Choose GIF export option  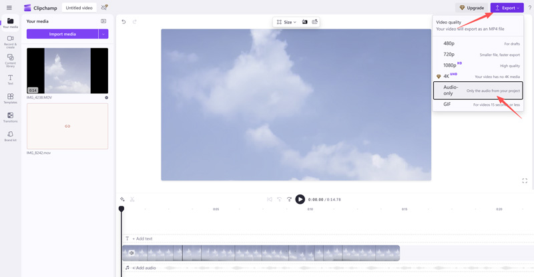pyautogui.click(x=478, y=105)
